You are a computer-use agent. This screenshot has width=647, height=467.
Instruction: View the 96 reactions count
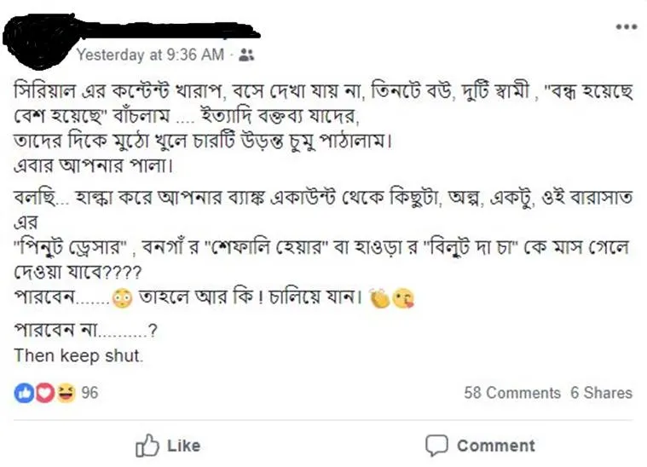90,393
